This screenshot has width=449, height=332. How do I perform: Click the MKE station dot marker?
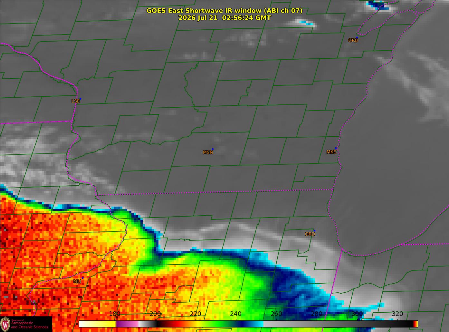pos(336,148)
